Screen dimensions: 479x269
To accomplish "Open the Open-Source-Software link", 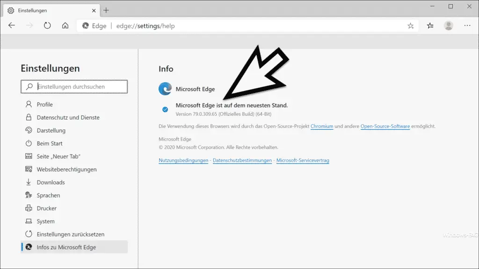I will (x=385, y=126).
